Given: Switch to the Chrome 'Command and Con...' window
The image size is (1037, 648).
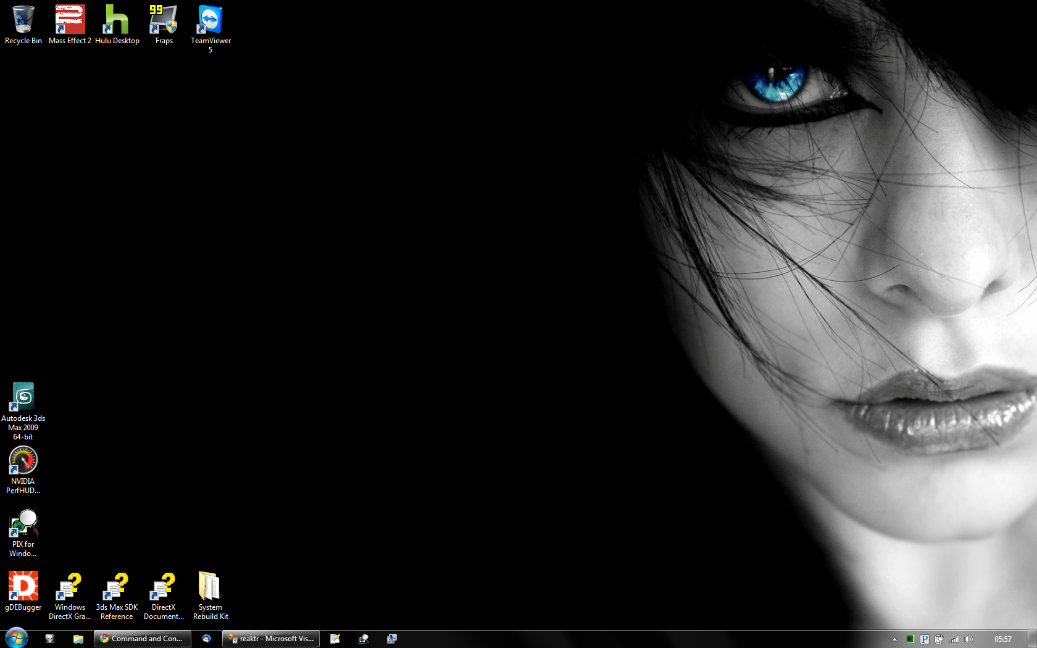Looking at the screenshot, I should [x=142, y=639].
